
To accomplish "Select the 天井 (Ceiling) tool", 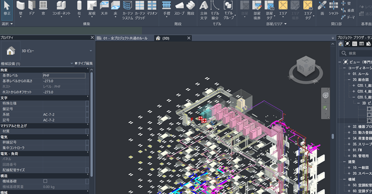I will click(104, 9).
